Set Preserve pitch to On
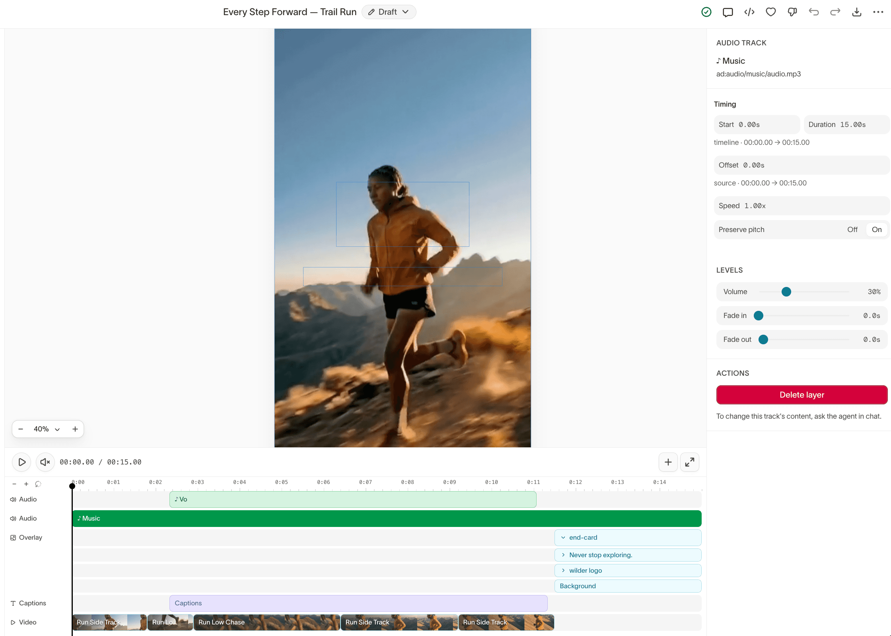Viewport: 891px width, 636px height. click(877, 230)
